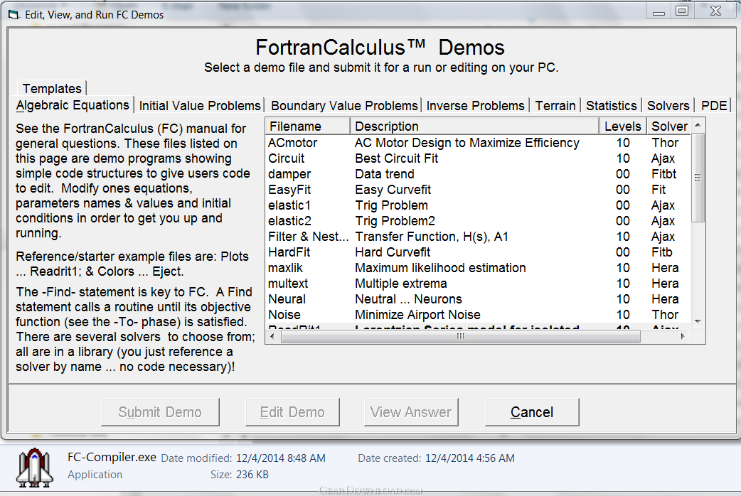Select the damper demo file
This screenshot has width=741, height=496.
289,174
